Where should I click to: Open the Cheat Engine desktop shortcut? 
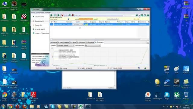pyautogui.click(x=157, y=96)
